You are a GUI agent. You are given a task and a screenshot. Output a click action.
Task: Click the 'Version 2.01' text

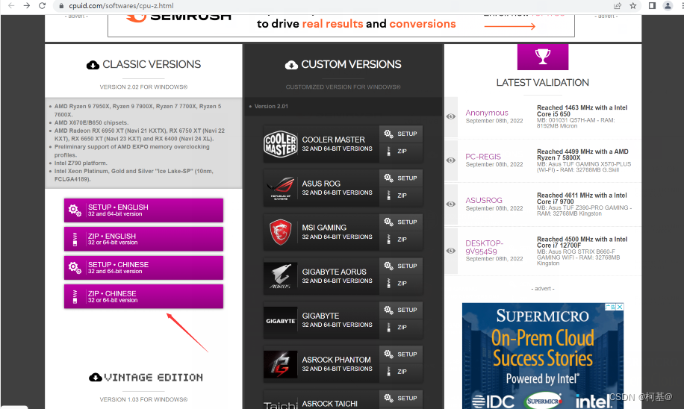pos(271,107)
